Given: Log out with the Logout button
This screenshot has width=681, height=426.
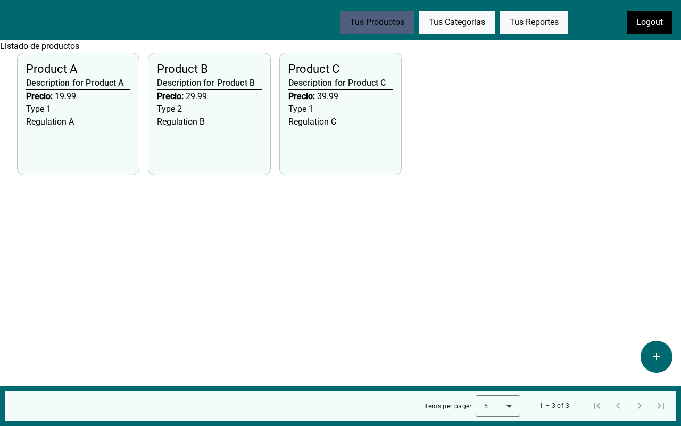Looking at the screenshot, I should pos(650,22).
